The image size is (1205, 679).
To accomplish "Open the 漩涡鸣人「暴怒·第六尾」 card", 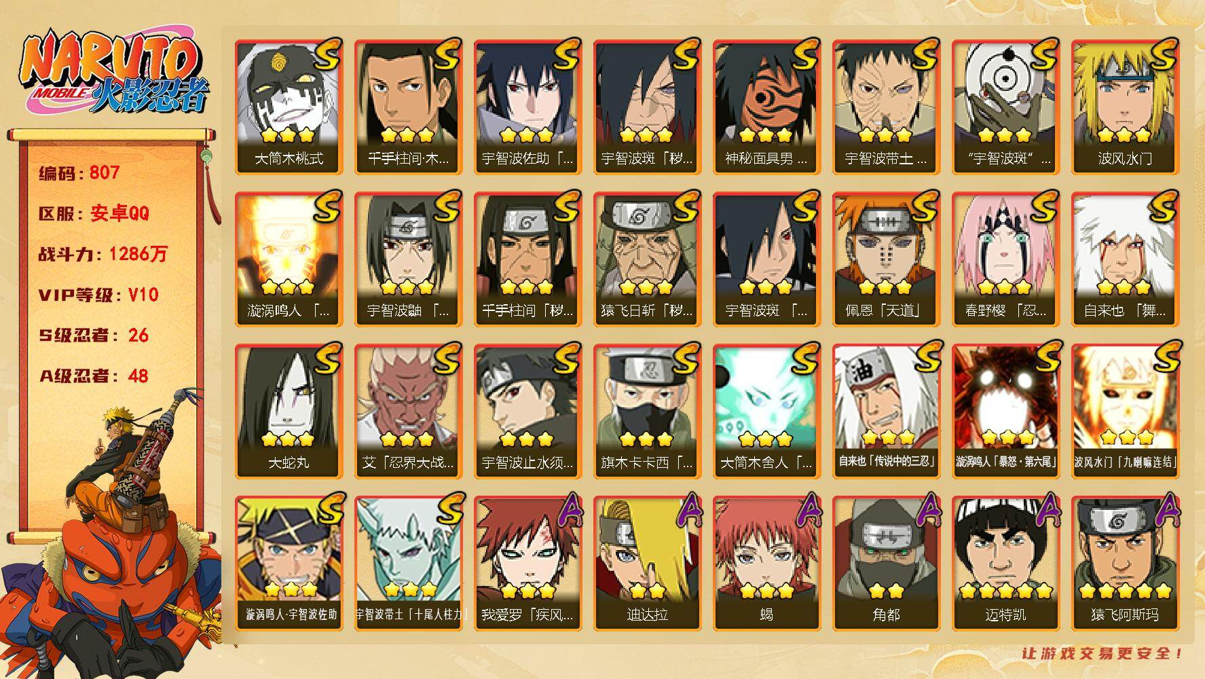I will pyautogui.click(x=1005, y=411).
